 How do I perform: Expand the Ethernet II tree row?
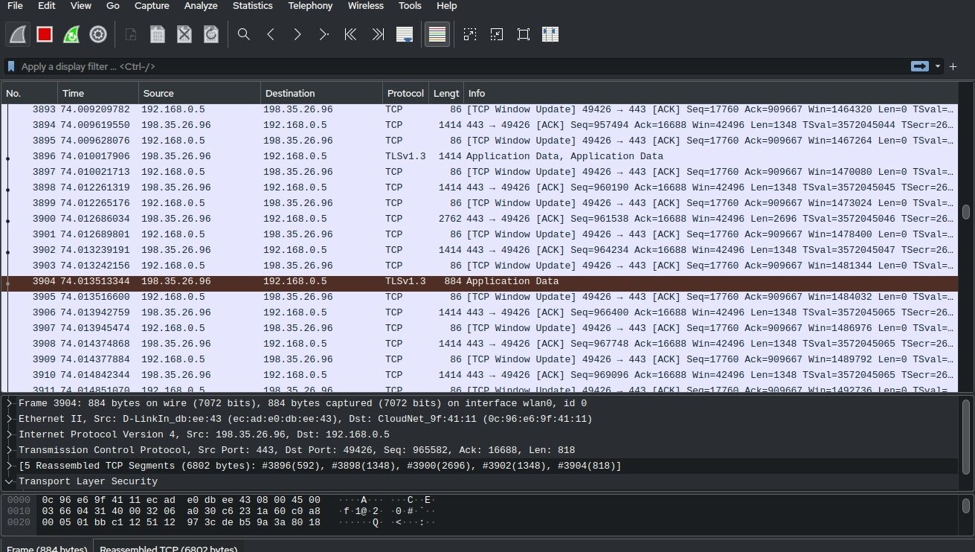(x=10, y=419)
